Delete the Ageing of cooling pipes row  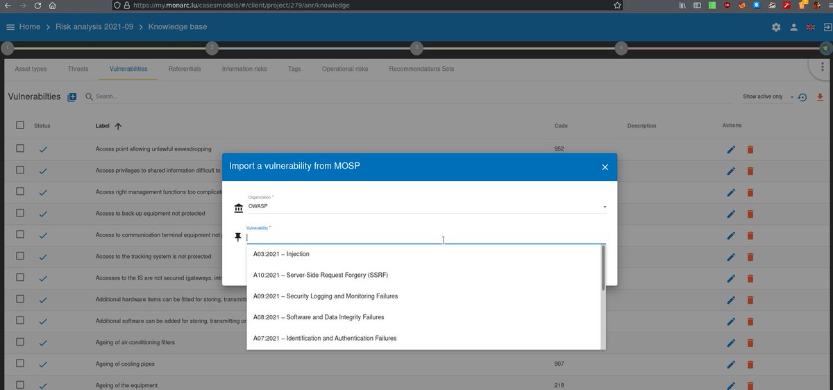tap(750, 364)
